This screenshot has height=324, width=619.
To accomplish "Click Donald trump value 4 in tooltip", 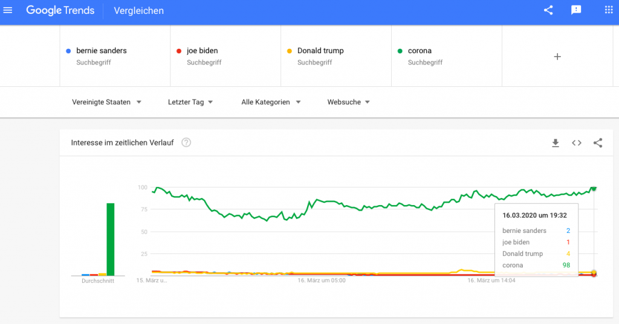I will click(x=568, y=254).
